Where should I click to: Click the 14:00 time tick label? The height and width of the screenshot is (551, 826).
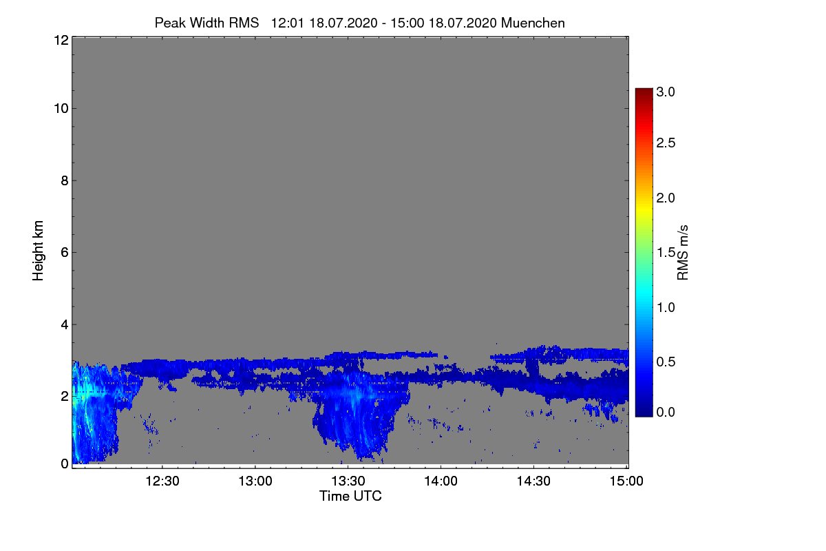coord(441,481)
